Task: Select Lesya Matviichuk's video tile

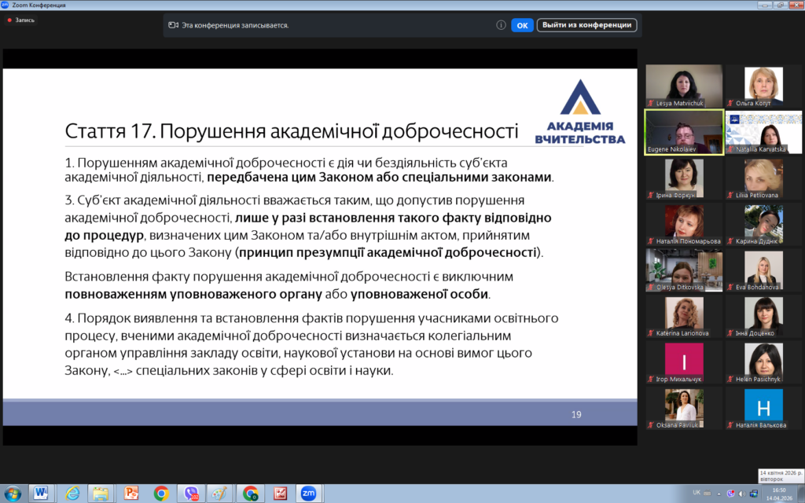Action: (684, 86)
